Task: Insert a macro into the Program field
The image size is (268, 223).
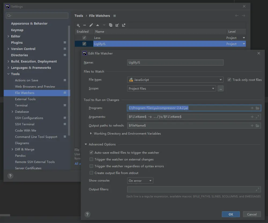Action: 252,108
